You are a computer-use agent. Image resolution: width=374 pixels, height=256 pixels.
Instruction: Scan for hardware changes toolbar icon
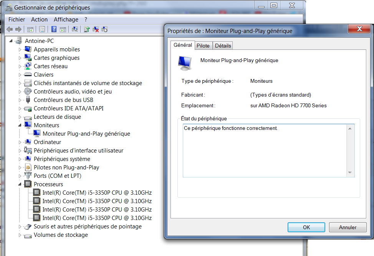point(74,29)
